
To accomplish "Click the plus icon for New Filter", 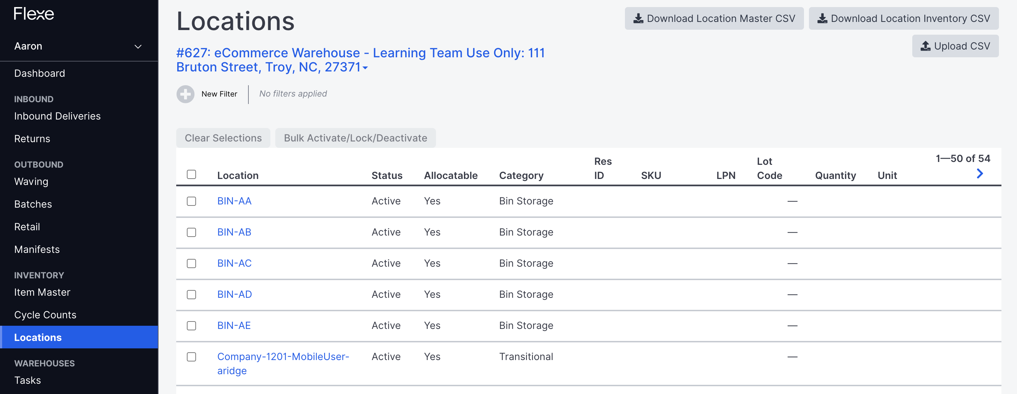I will click(x=185, y=94).
